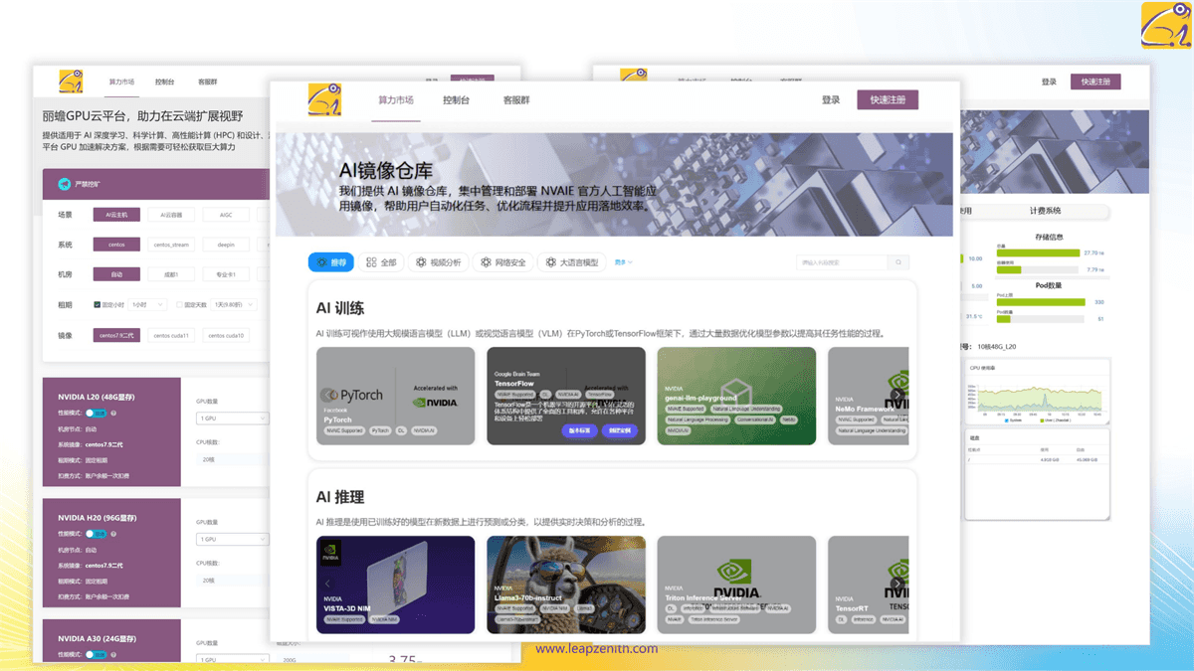
Task: Select centos cuda11 image option
Action: [171, 336]
